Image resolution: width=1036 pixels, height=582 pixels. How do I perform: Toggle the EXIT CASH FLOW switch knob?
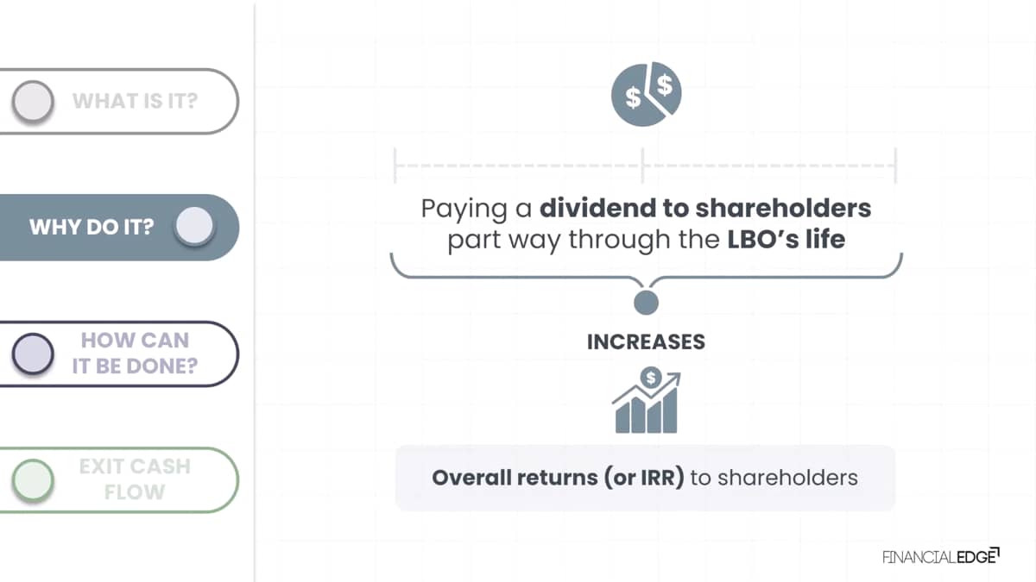pyautogui.click(x=33, y=480)
